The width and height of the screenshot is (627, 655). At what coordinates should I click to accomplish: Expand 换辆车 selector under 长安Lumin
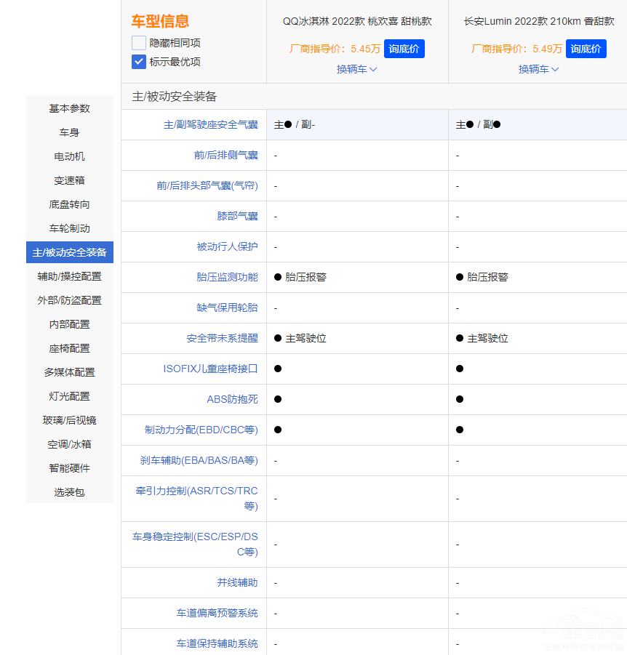tap(538, 69)
